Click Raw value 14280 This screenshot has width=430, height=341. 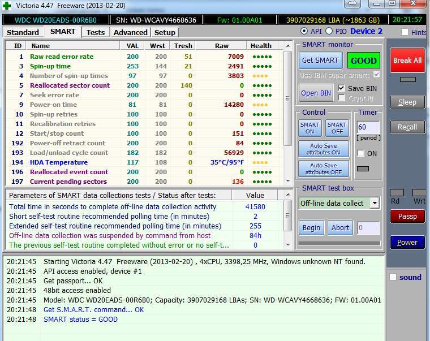pyautogui.click(x=234, y=105)
